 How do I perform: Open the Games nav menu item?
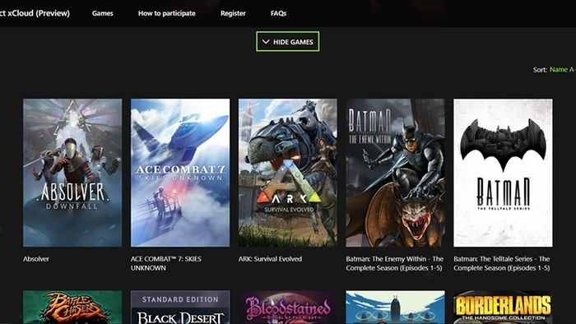103,13
